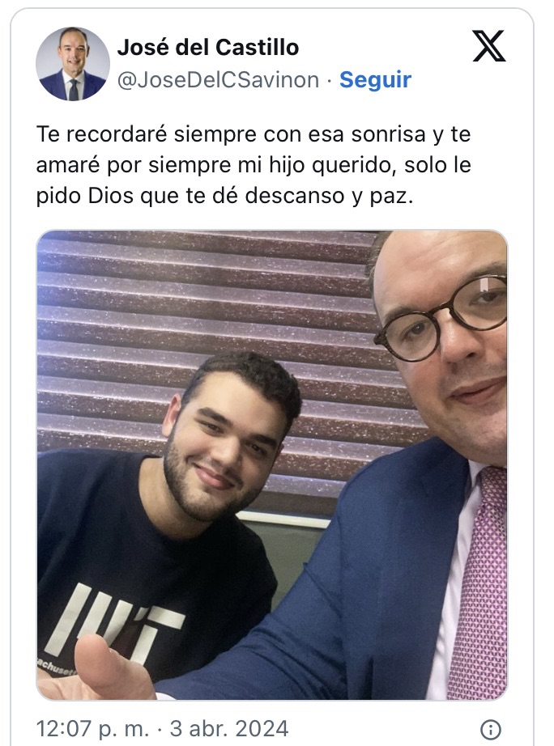Screen dimensions: 554x746
Task: Click the info circle icon
Action: coord(491,729)
